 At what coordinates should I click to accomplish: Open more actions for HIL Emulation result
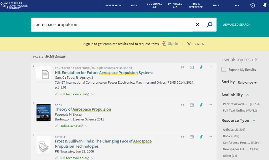click(210, 67)
